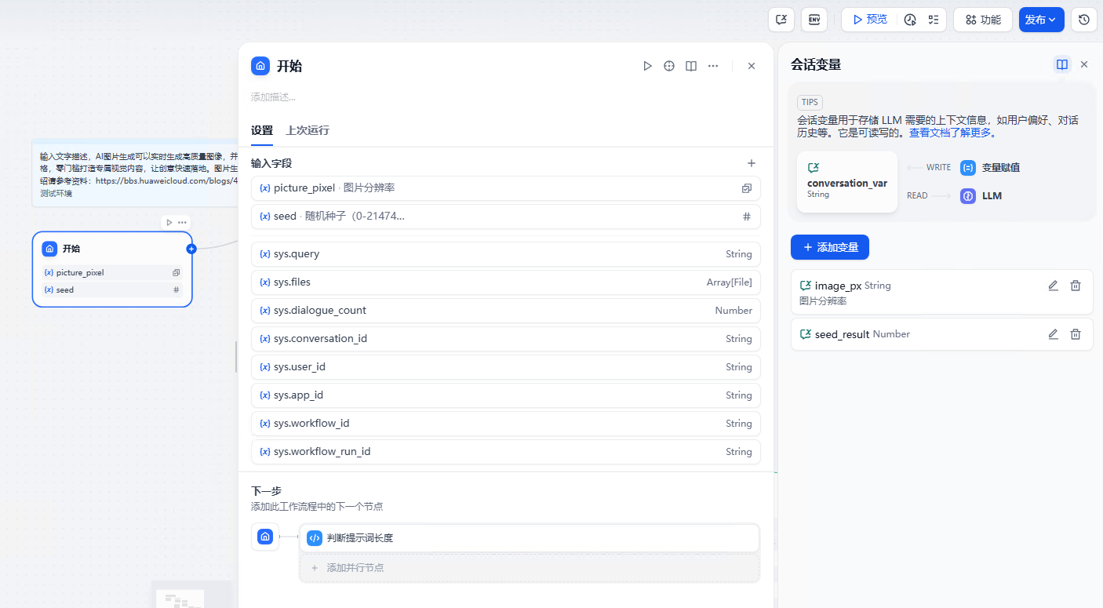Delete the seed_result variable with the trash icon
This screenshot has height=608, width=1103.
point(1076,333)
